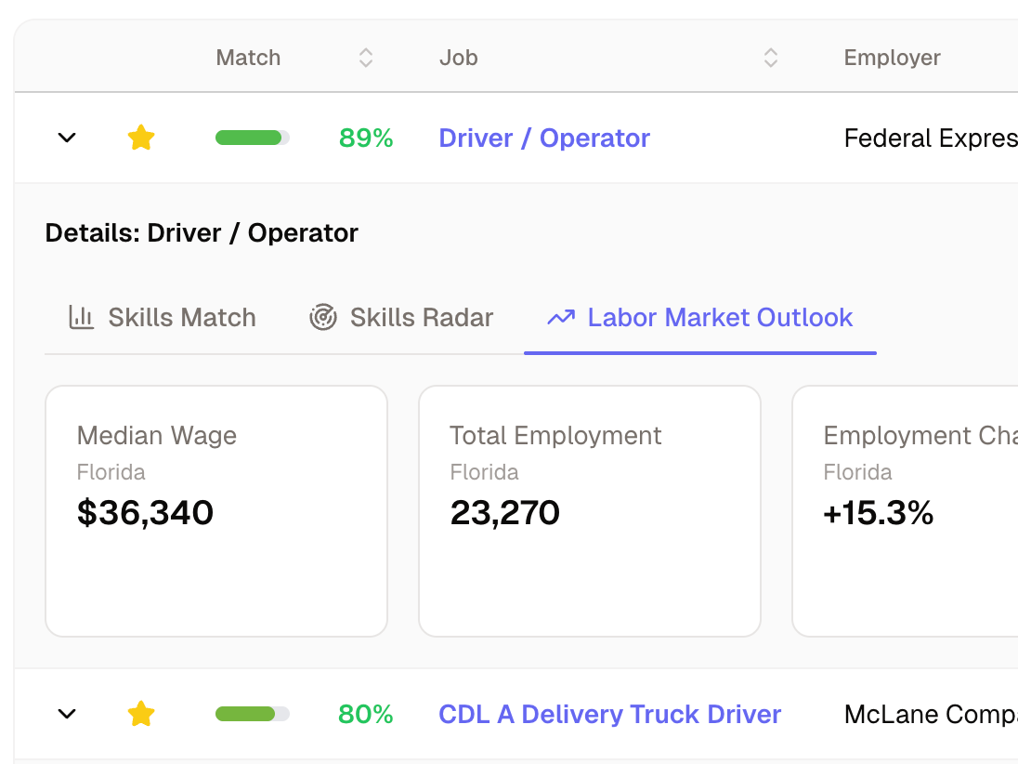Open the Driver / Operator job link
The height and width of the screenshot is (764, 1018).
click(543, 137)
